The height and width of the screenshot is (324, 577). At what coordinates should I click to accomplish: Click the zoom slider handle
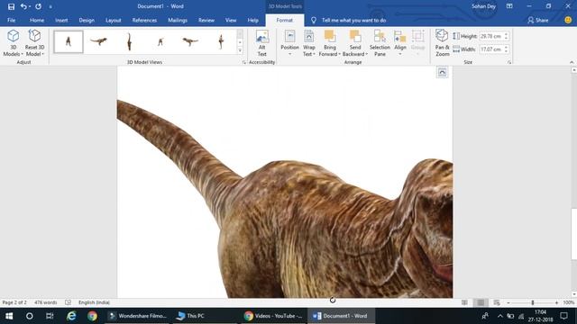(533, 302)
